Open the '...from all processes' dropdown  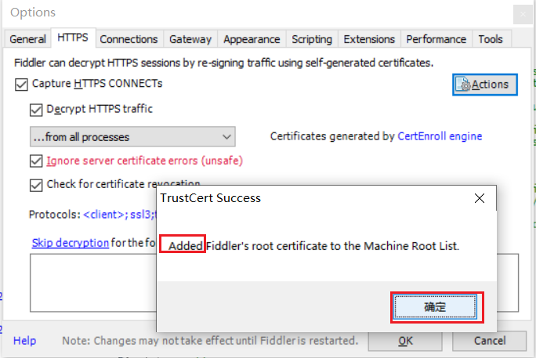point(132,137)
